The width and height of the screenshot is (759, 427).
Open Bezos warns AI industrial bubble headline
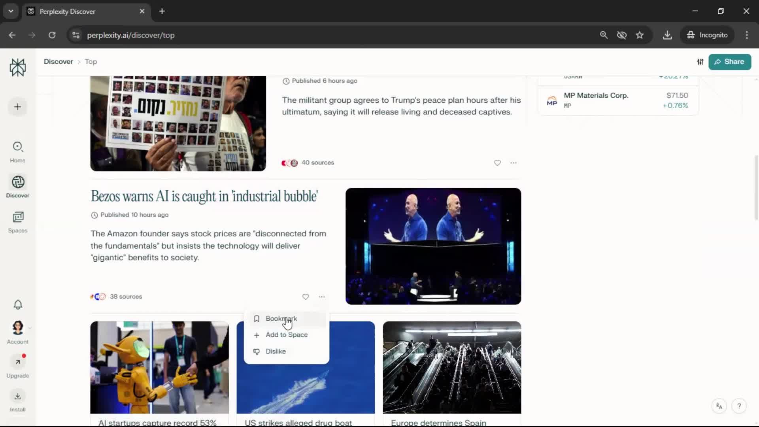(x=204, y=196)
